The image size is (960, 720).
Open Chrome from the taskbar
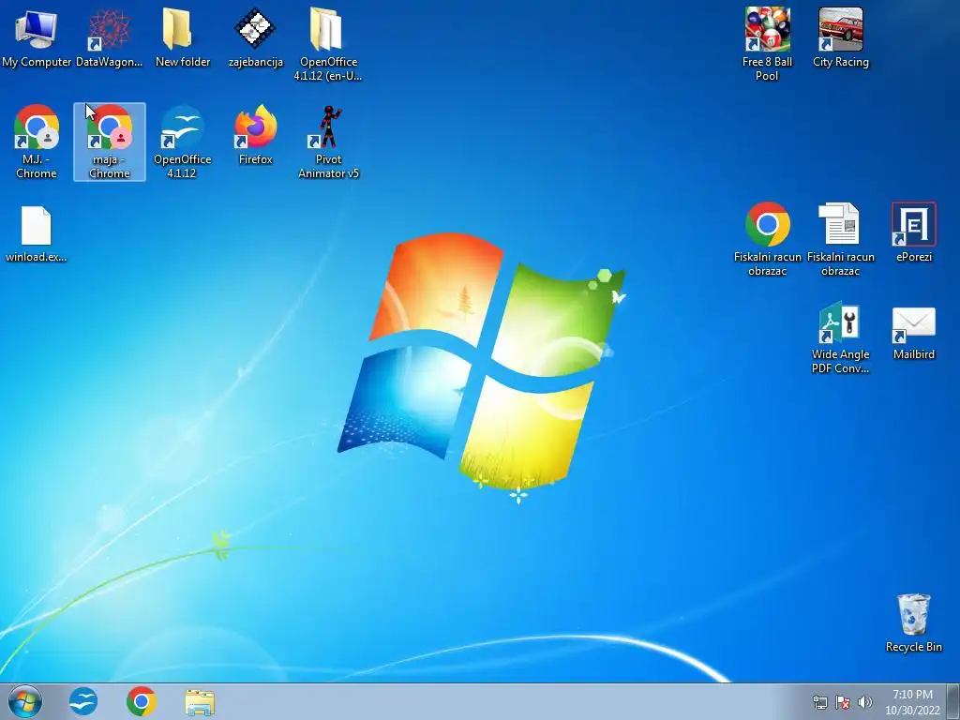coord(142,701)
